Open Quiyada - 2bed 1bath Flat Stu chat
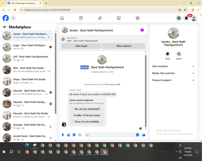202x161 pixels. 27,126
